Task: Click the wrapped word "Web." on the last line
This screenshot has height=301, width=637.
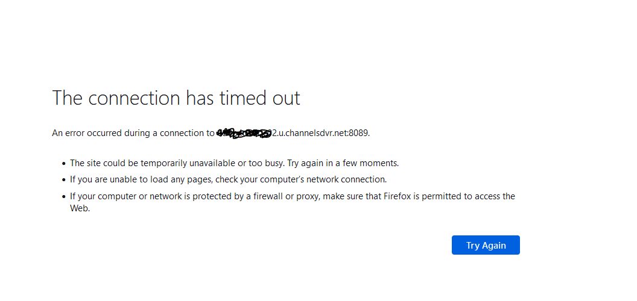Action: click(80, 208)
